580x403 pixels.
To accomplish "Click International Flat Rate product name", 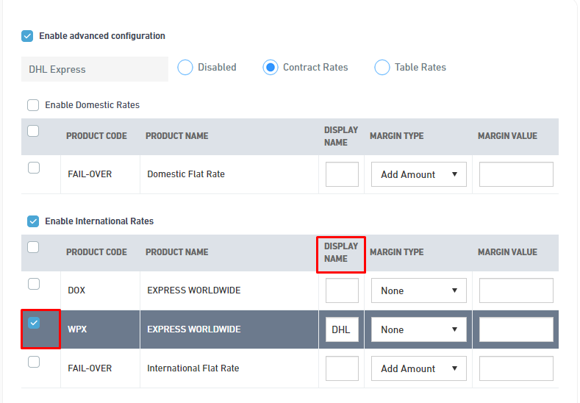I will pyautogui.click(x=193, y=368).
